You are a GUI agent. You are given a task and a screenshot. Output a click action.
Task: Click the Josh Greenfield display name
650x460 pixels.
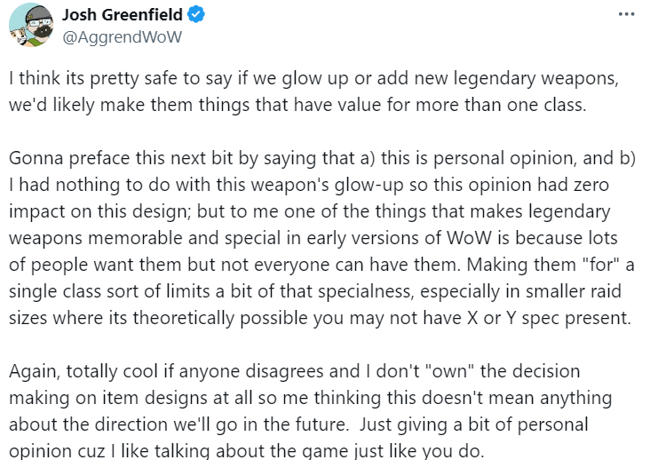coord(123,14)
